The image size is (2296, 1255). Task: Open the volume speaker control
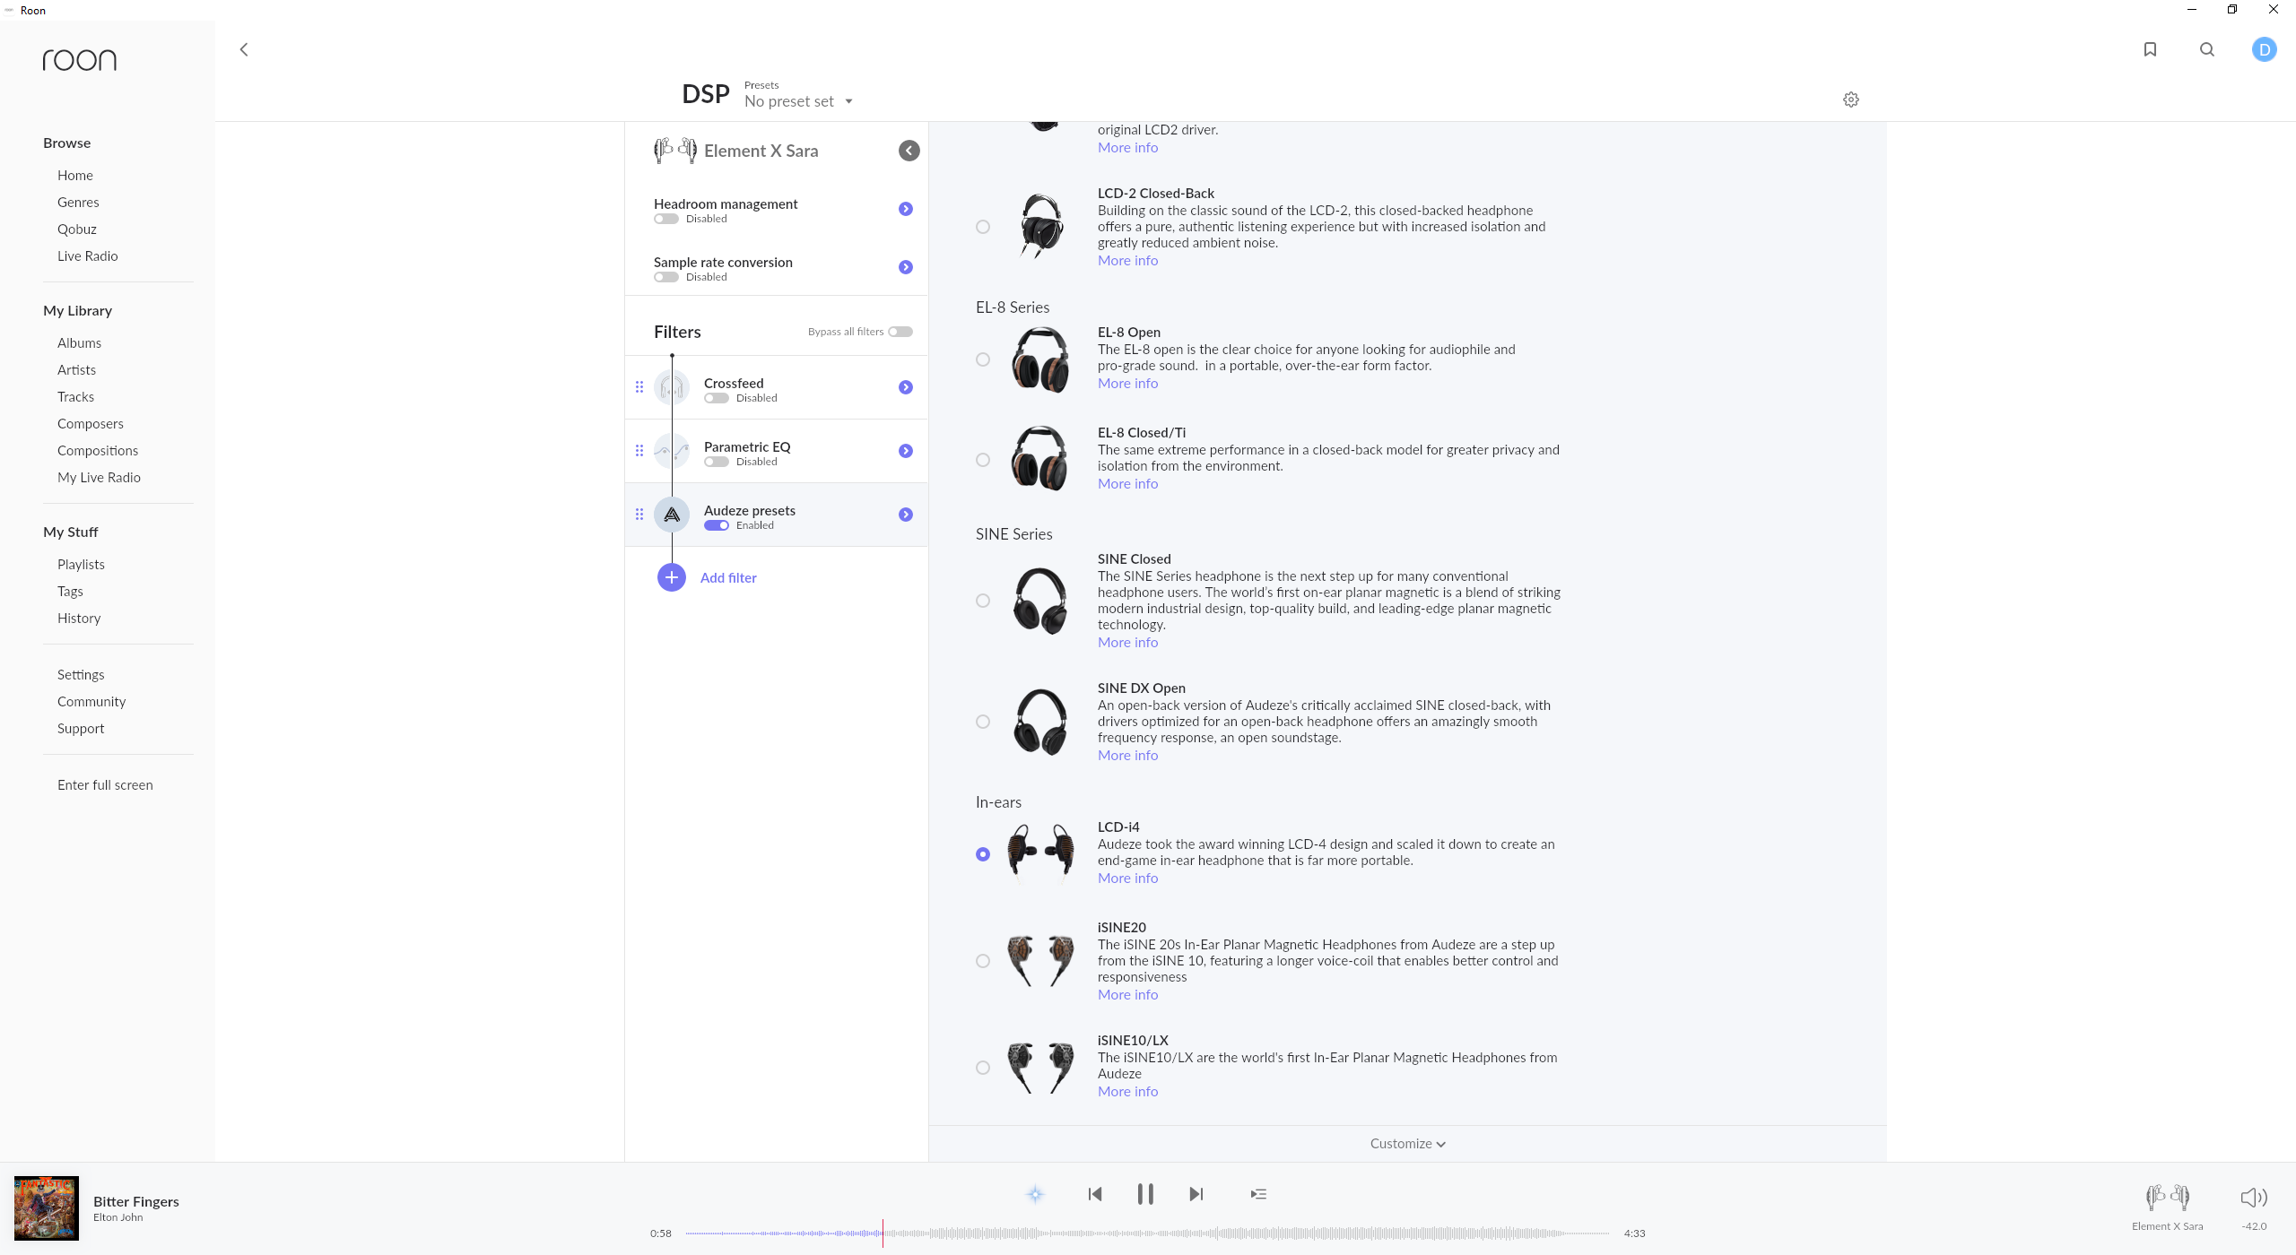2254,1198
